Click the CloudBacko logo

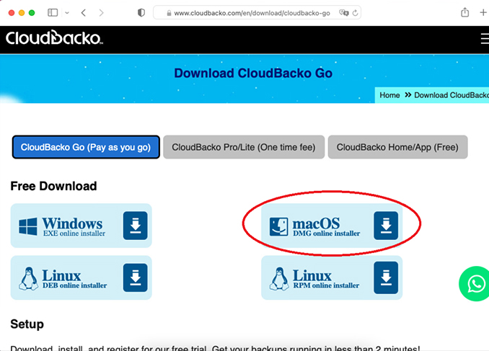click(54, 38)
